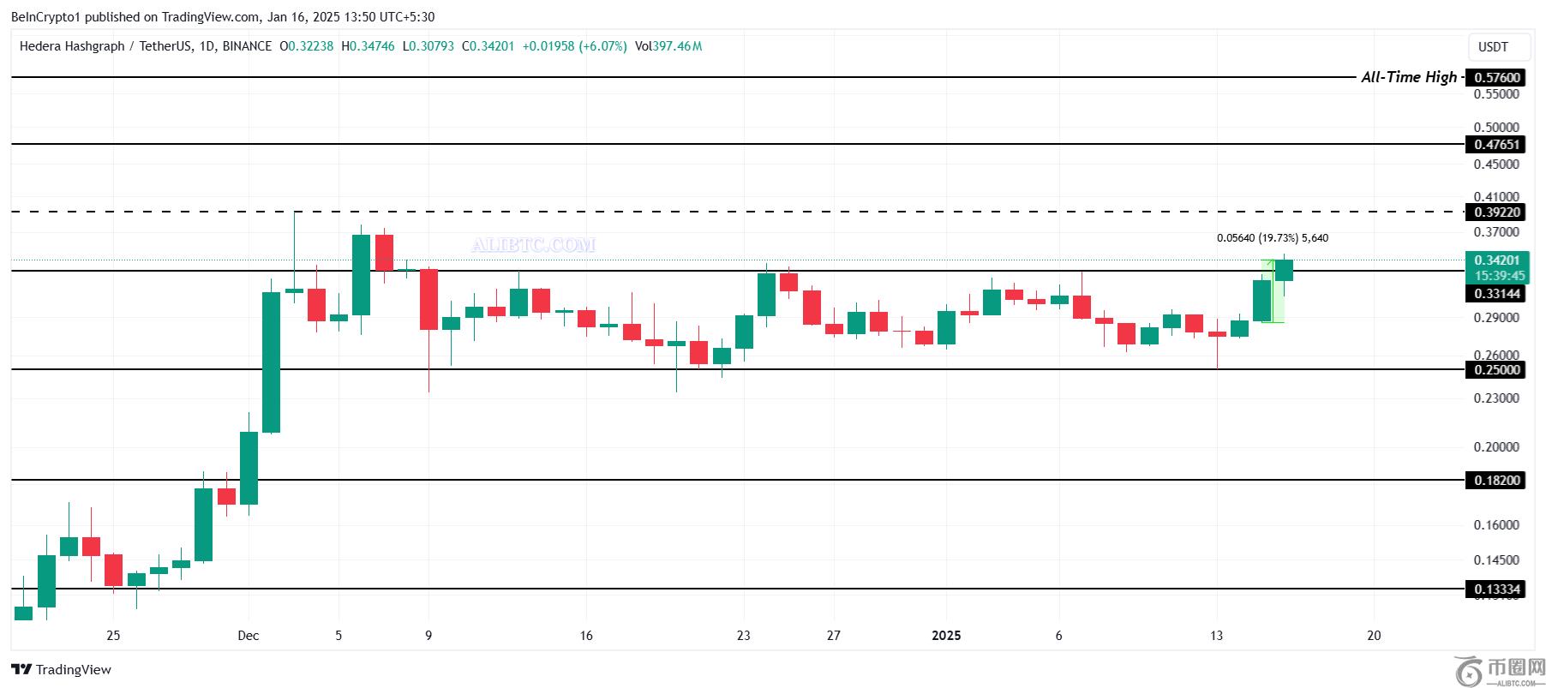
Task: Select the dashed line 0.39220 price label
Action: [x=1497, y=212]
